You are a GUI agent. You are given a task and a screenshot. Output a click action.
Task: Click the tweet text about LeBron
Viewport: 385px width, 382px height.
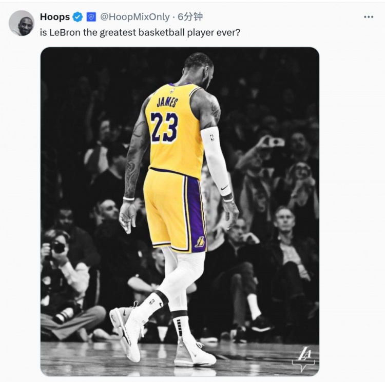[140, 32]
